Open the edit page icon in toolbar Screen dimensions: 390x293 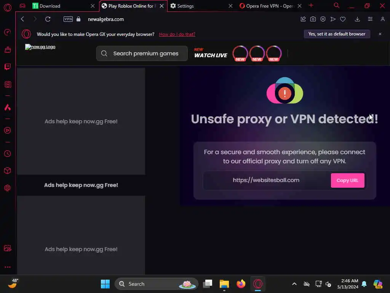tap(303, 19)
